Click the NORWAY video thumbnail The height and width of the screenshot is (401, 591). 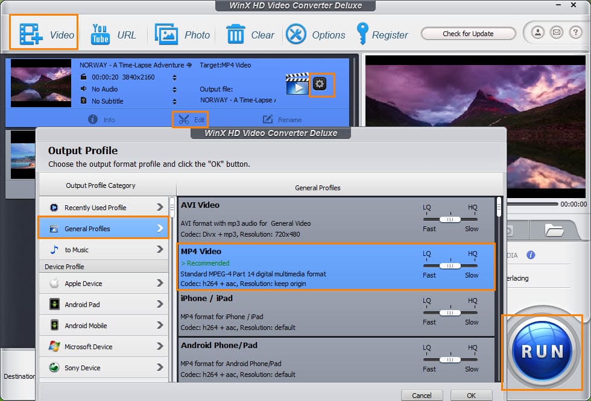click(x=41, y=83)
